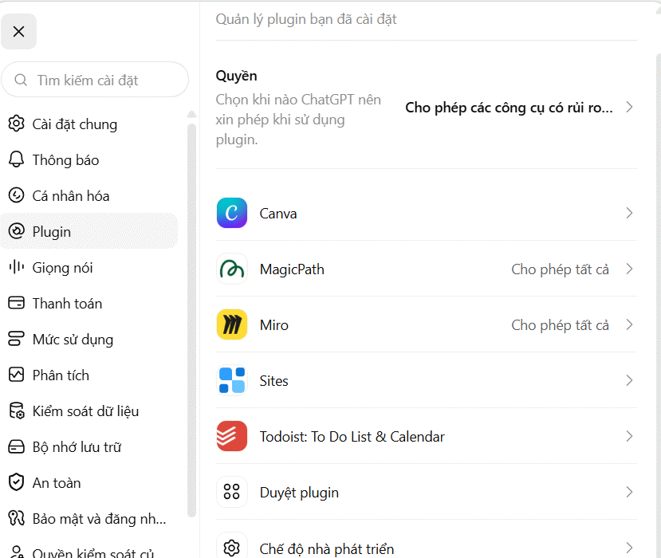This screenshot has width=661, height=558.
Task: Open Bộ nhớ lưu trữ section
Action: [x=89, y=446]
